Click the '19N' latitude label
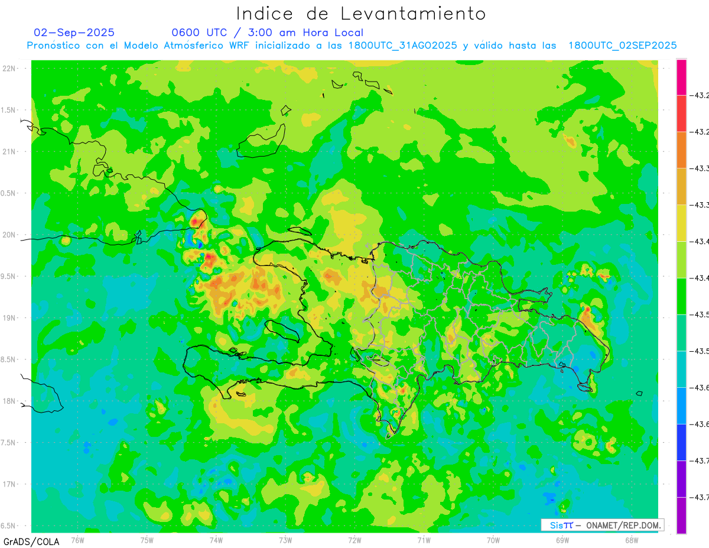709x548 pixels. coord(9,318)
